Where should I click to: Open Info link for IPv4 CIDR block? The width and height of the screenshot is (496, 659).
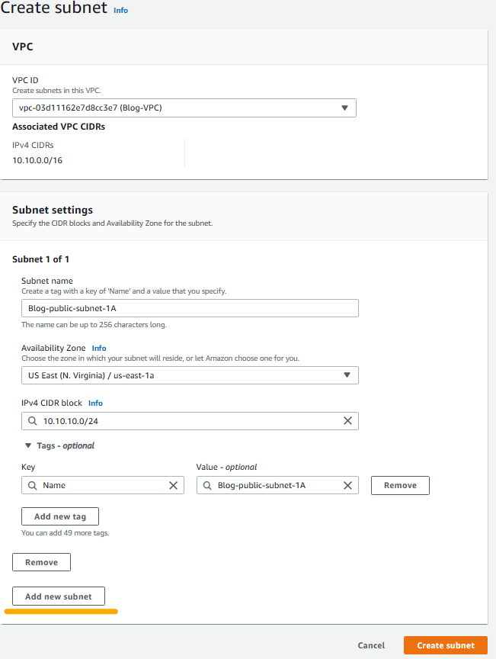tap(95, 403)
